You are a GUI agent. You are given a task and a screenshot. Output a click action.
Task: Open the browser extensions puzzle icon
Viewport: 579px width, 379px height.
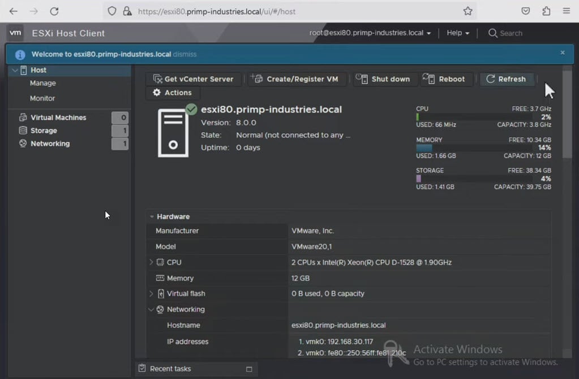coord(547,11)
